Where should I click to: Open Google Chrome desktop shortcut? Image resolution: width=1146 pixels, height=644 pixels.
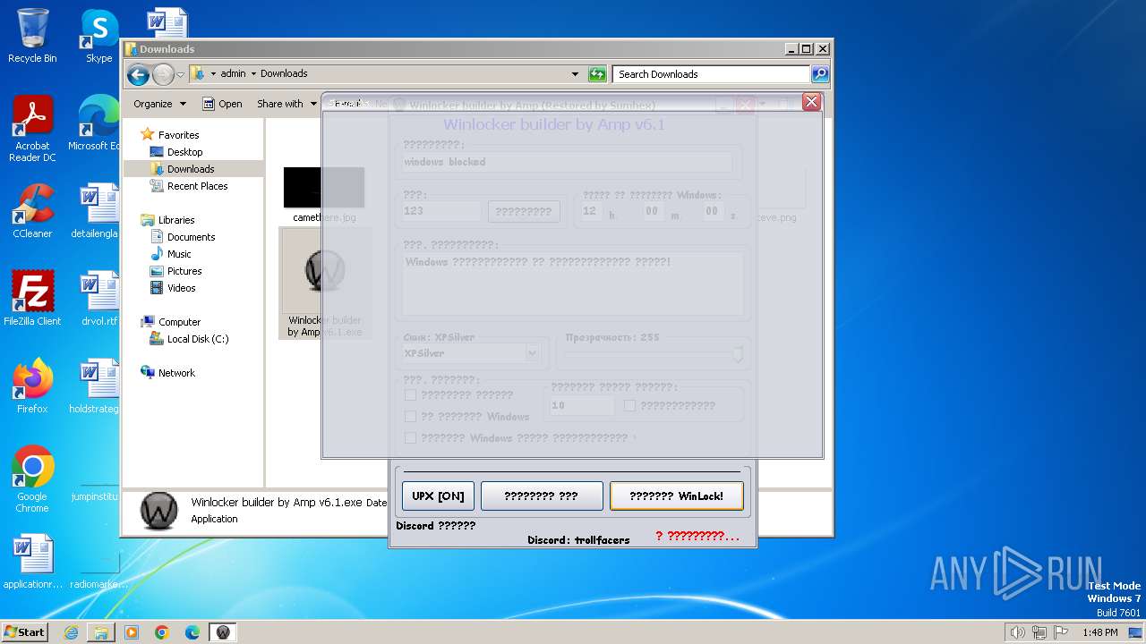coord(32,479)
